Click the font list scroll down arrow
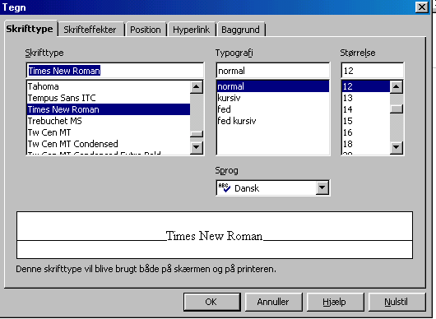This screenshot has width=436, height=319. 197,147
